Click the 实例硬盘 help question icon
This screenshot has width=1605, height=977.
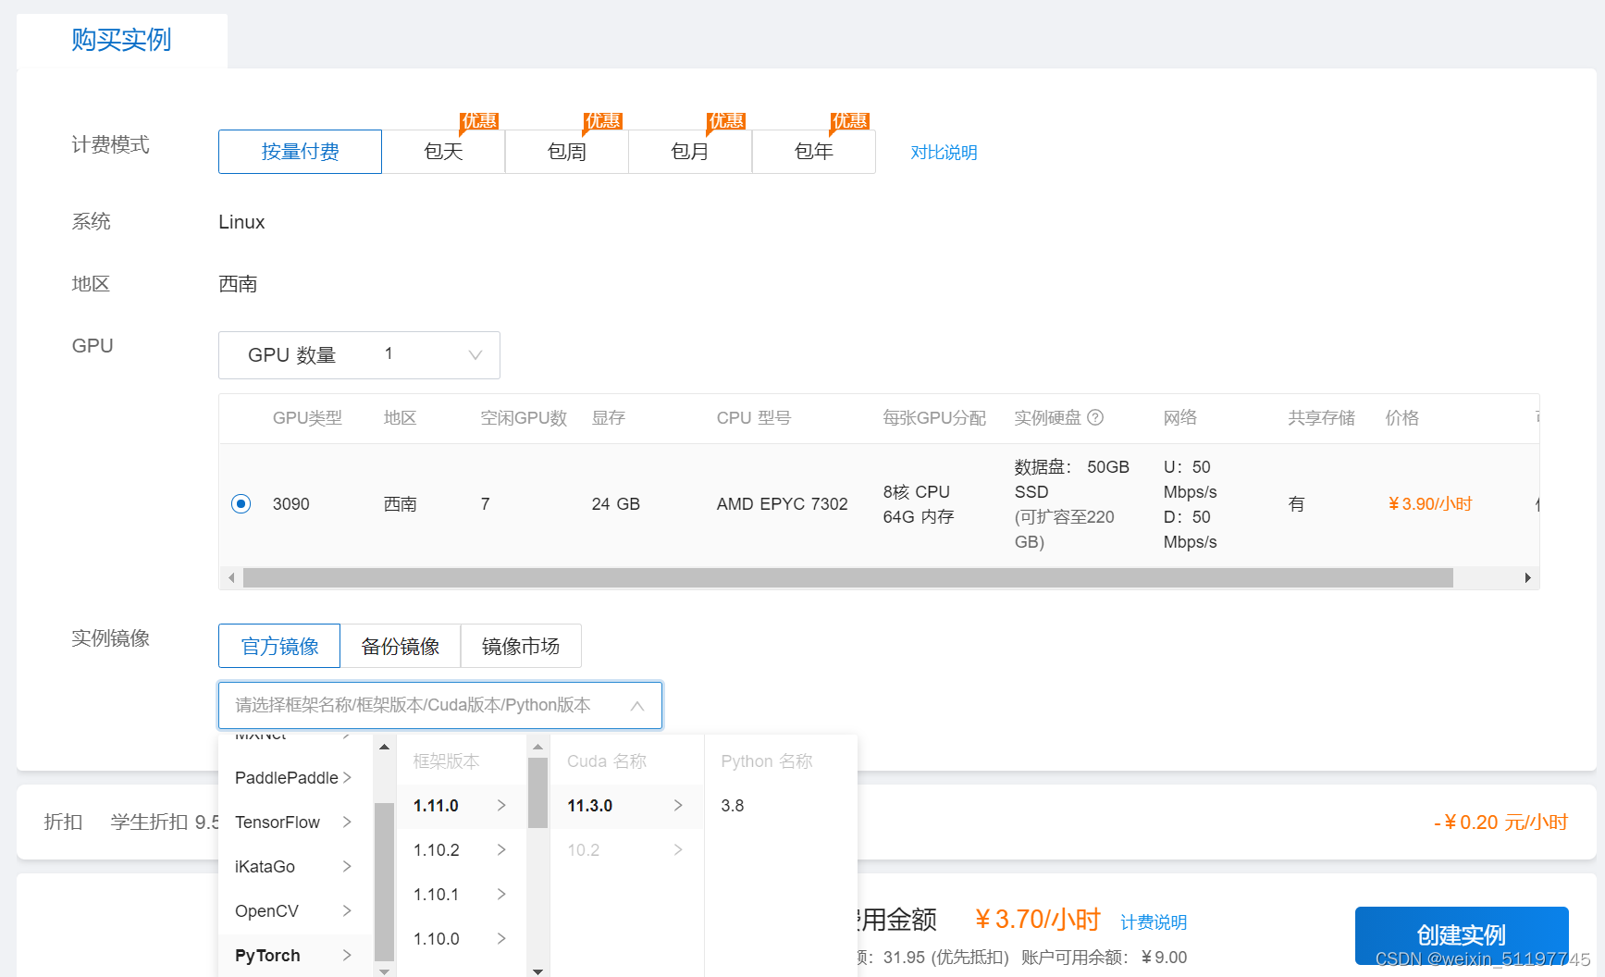point(1095,417)
